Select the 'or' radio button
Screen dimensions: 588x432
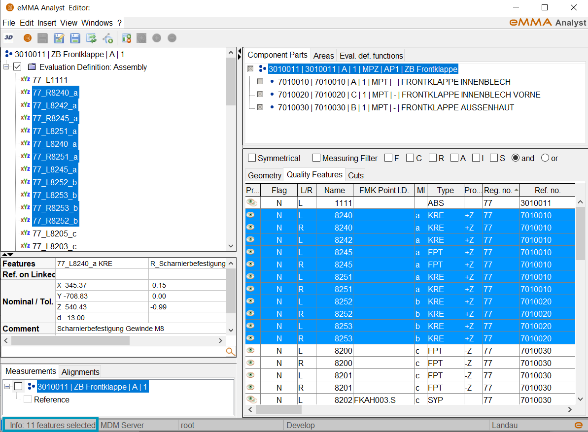[x=545, y=158]
